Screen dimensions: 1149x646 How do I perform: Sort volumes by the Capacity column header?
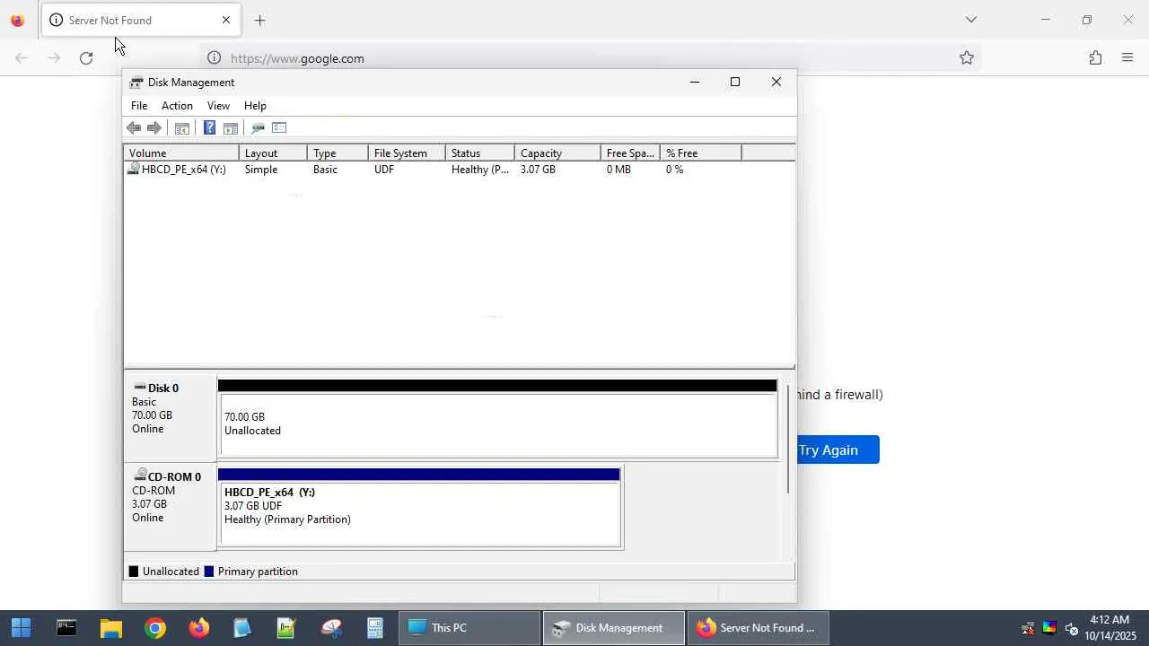[557, 153]
